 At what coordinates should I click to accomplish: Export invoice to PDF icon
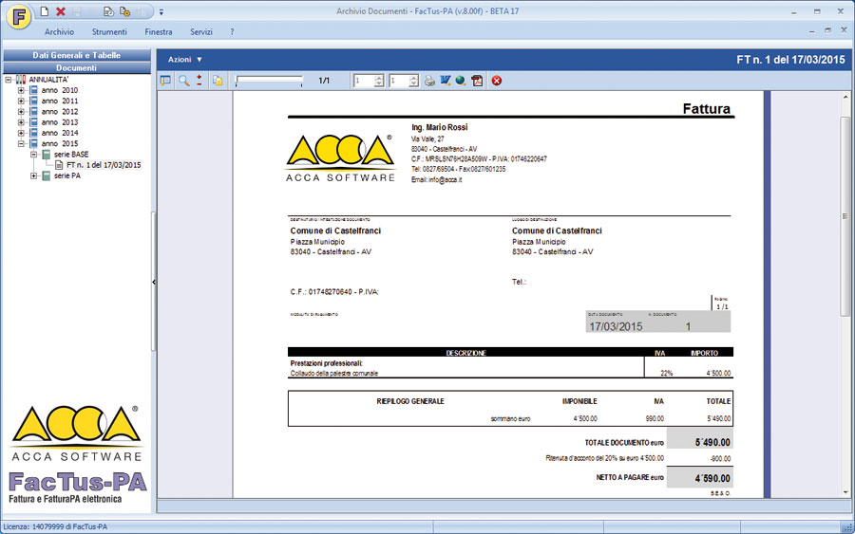click(x=477, y=81)
